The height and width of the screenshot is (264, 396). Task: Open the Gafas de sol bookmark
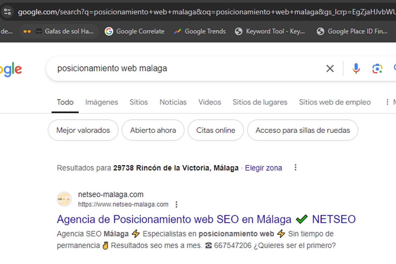(59, 31)
